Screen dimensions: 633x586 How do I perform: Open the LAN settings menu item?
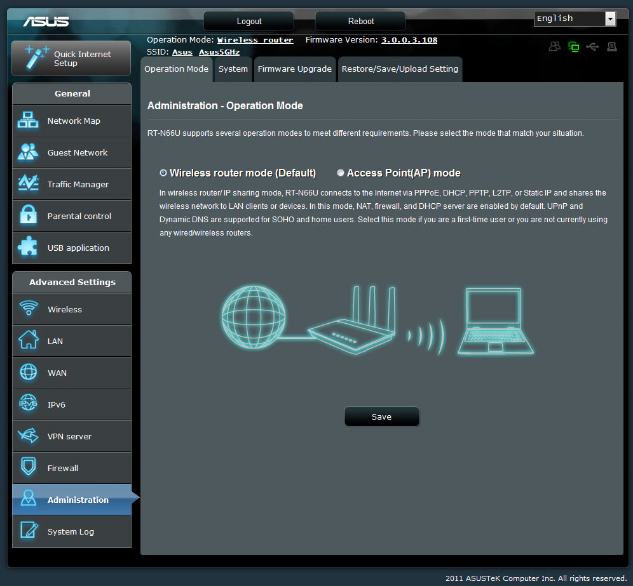pos(72,341)
